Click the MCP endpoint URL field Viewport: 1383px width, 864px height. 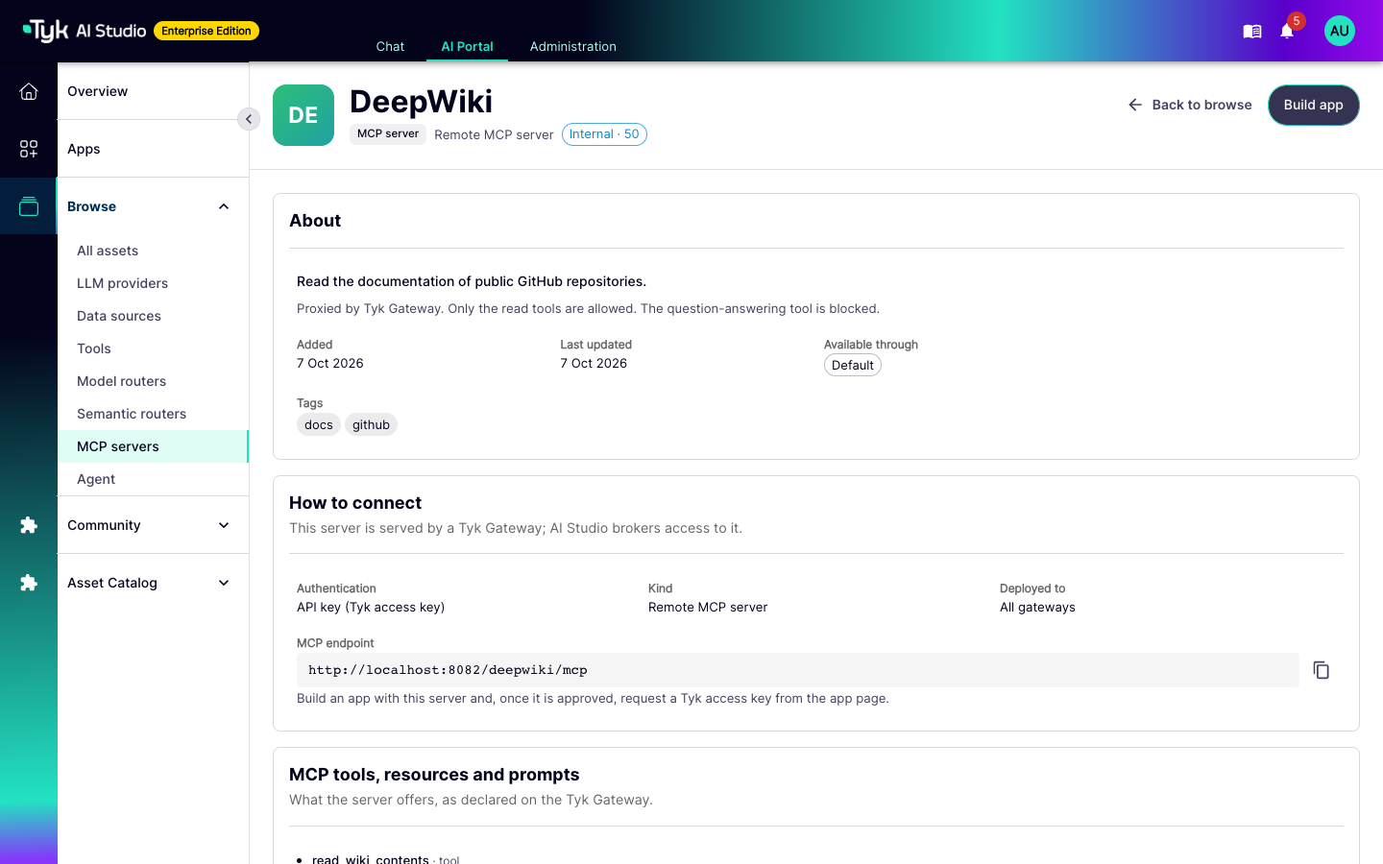point(798,670)
